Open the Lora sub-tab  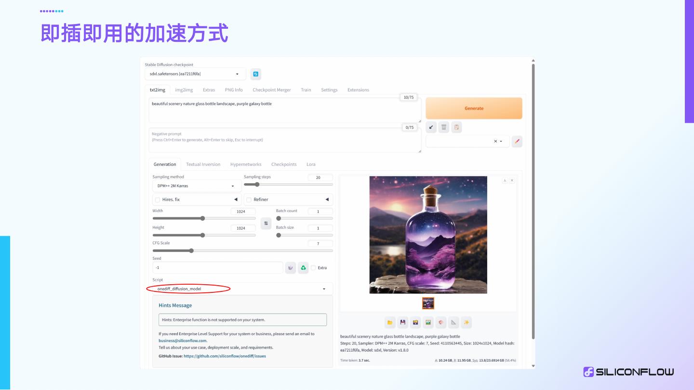click(311, 164)
